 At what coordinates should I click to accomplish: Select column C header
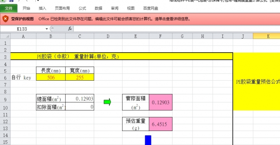click(80, 36)
